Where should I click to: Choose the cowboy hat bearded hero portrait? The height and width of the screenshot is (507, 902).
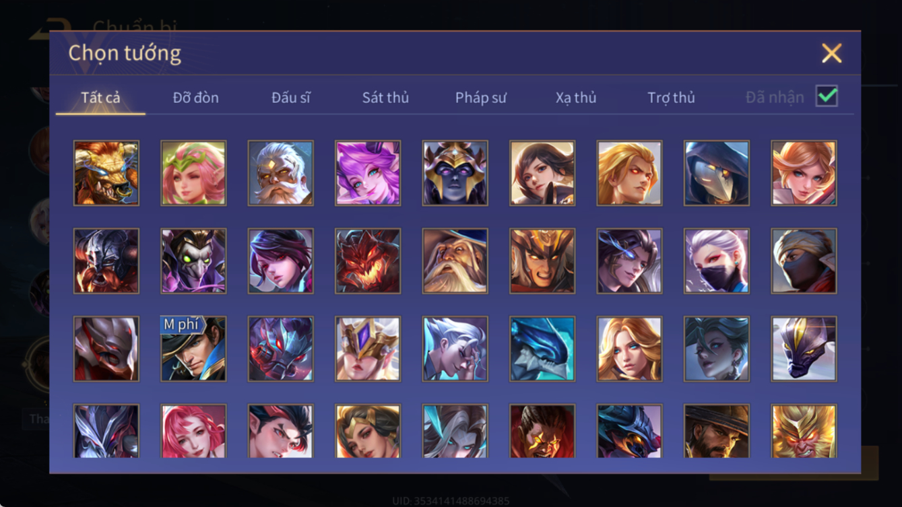point(717,431)
